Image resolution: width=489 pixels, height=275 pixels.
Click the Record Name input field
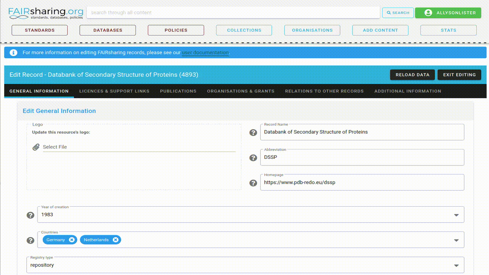[362, 132]
